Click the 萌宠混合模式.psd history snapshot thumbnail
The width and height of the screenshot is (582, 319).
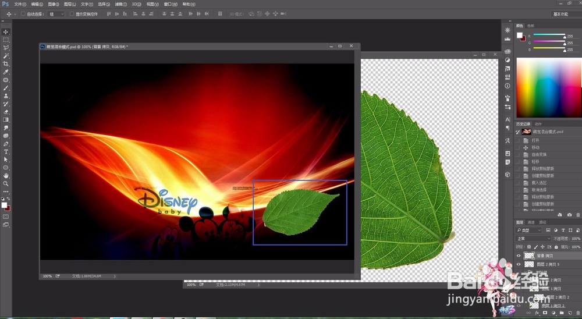click(526, 132)
